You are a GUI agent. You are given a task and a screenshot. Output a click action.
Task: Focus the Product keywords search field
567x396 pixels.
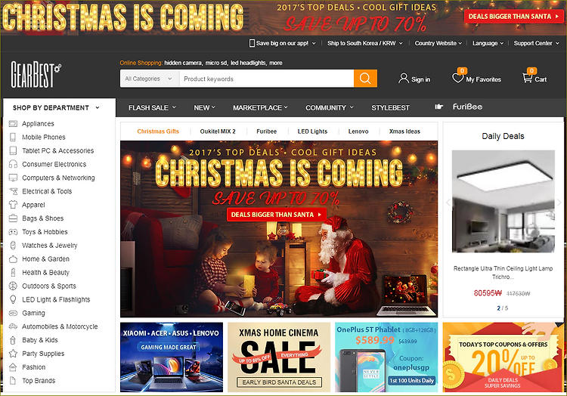267,79
